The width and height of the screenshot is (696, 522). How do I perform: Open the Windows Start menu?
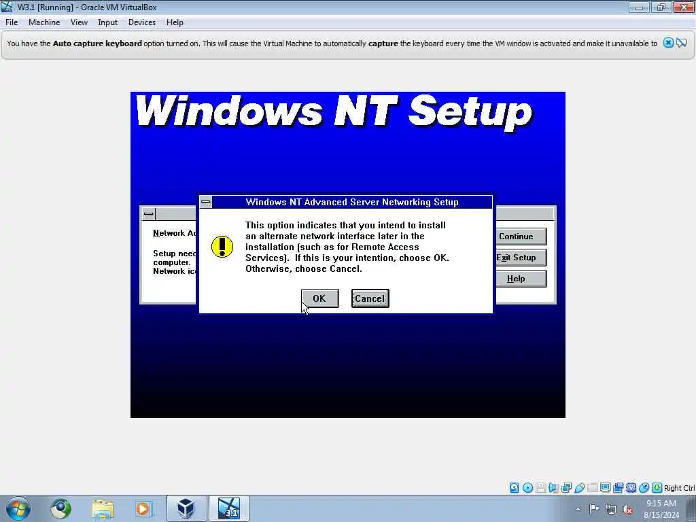[x=18, y=508]
